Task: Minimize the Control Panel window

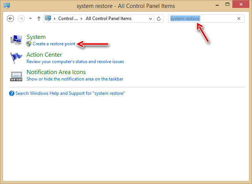Action: point(217,5)
